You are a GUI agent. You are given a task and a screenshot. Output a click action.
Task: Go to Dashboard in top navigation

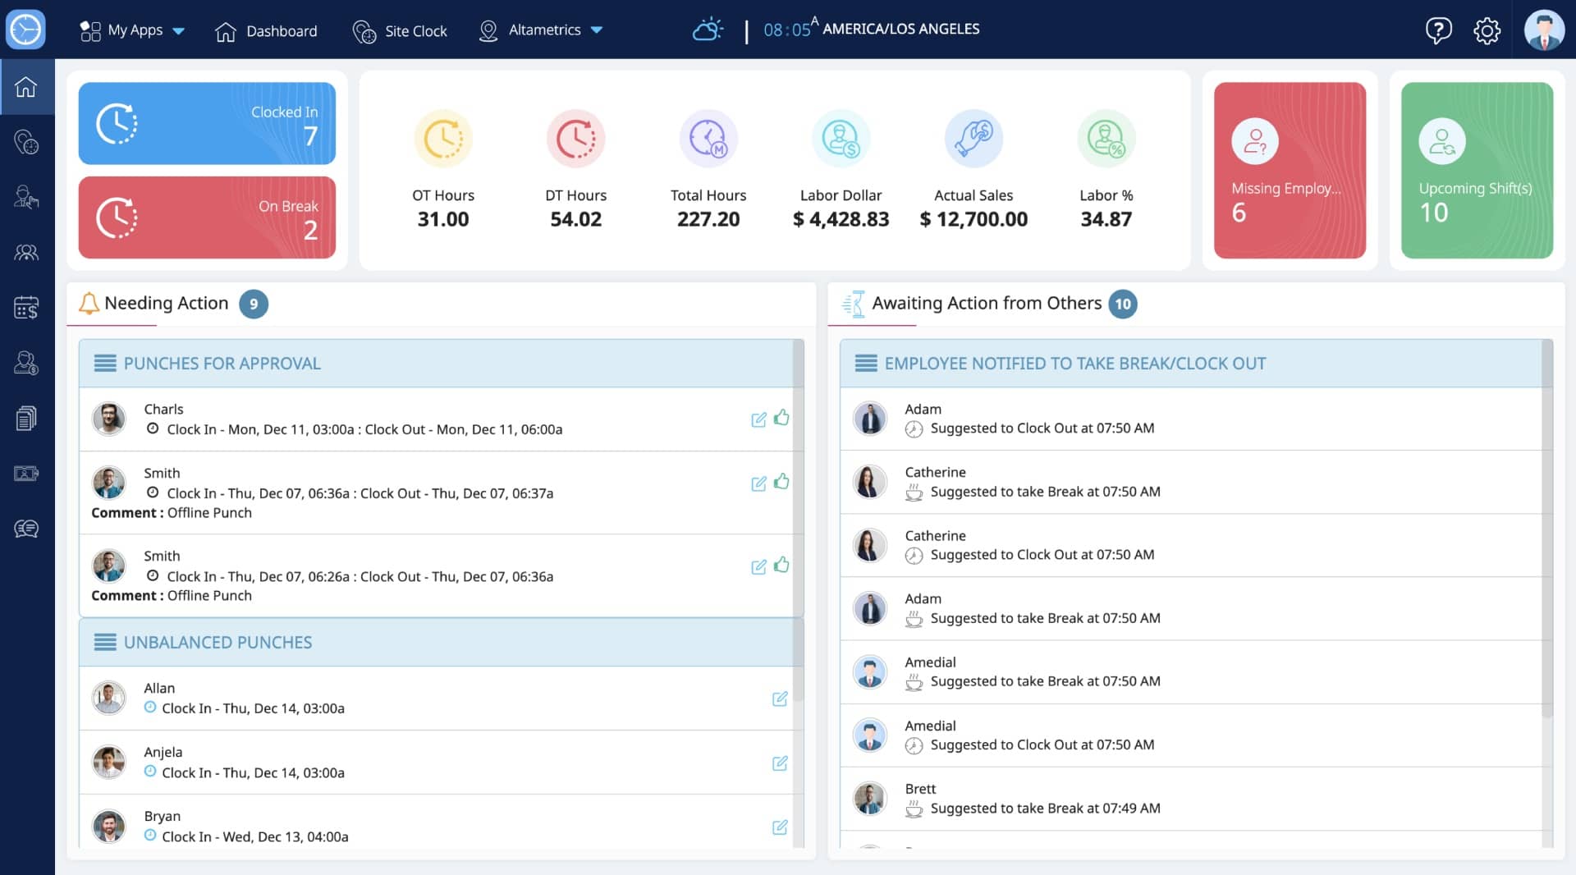(x=266, y=31)
